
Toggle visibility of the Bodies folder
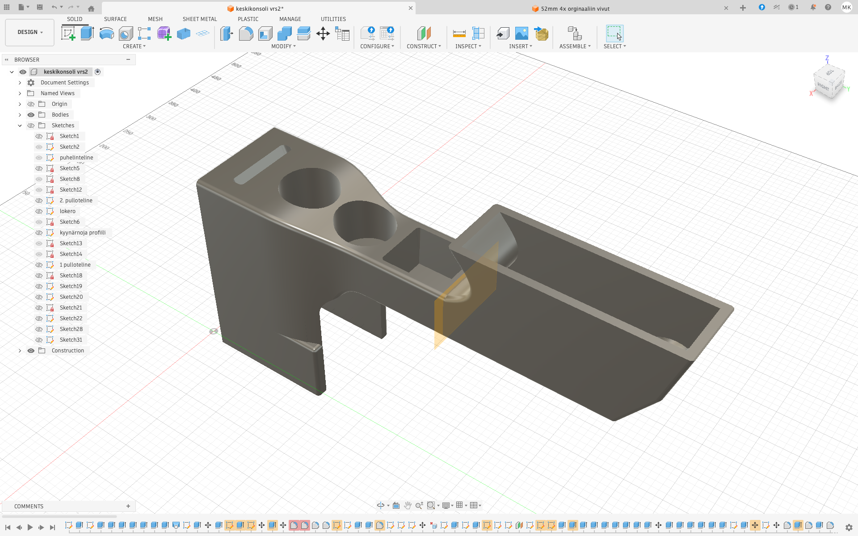pyautogui.click(x=31, y=115)
